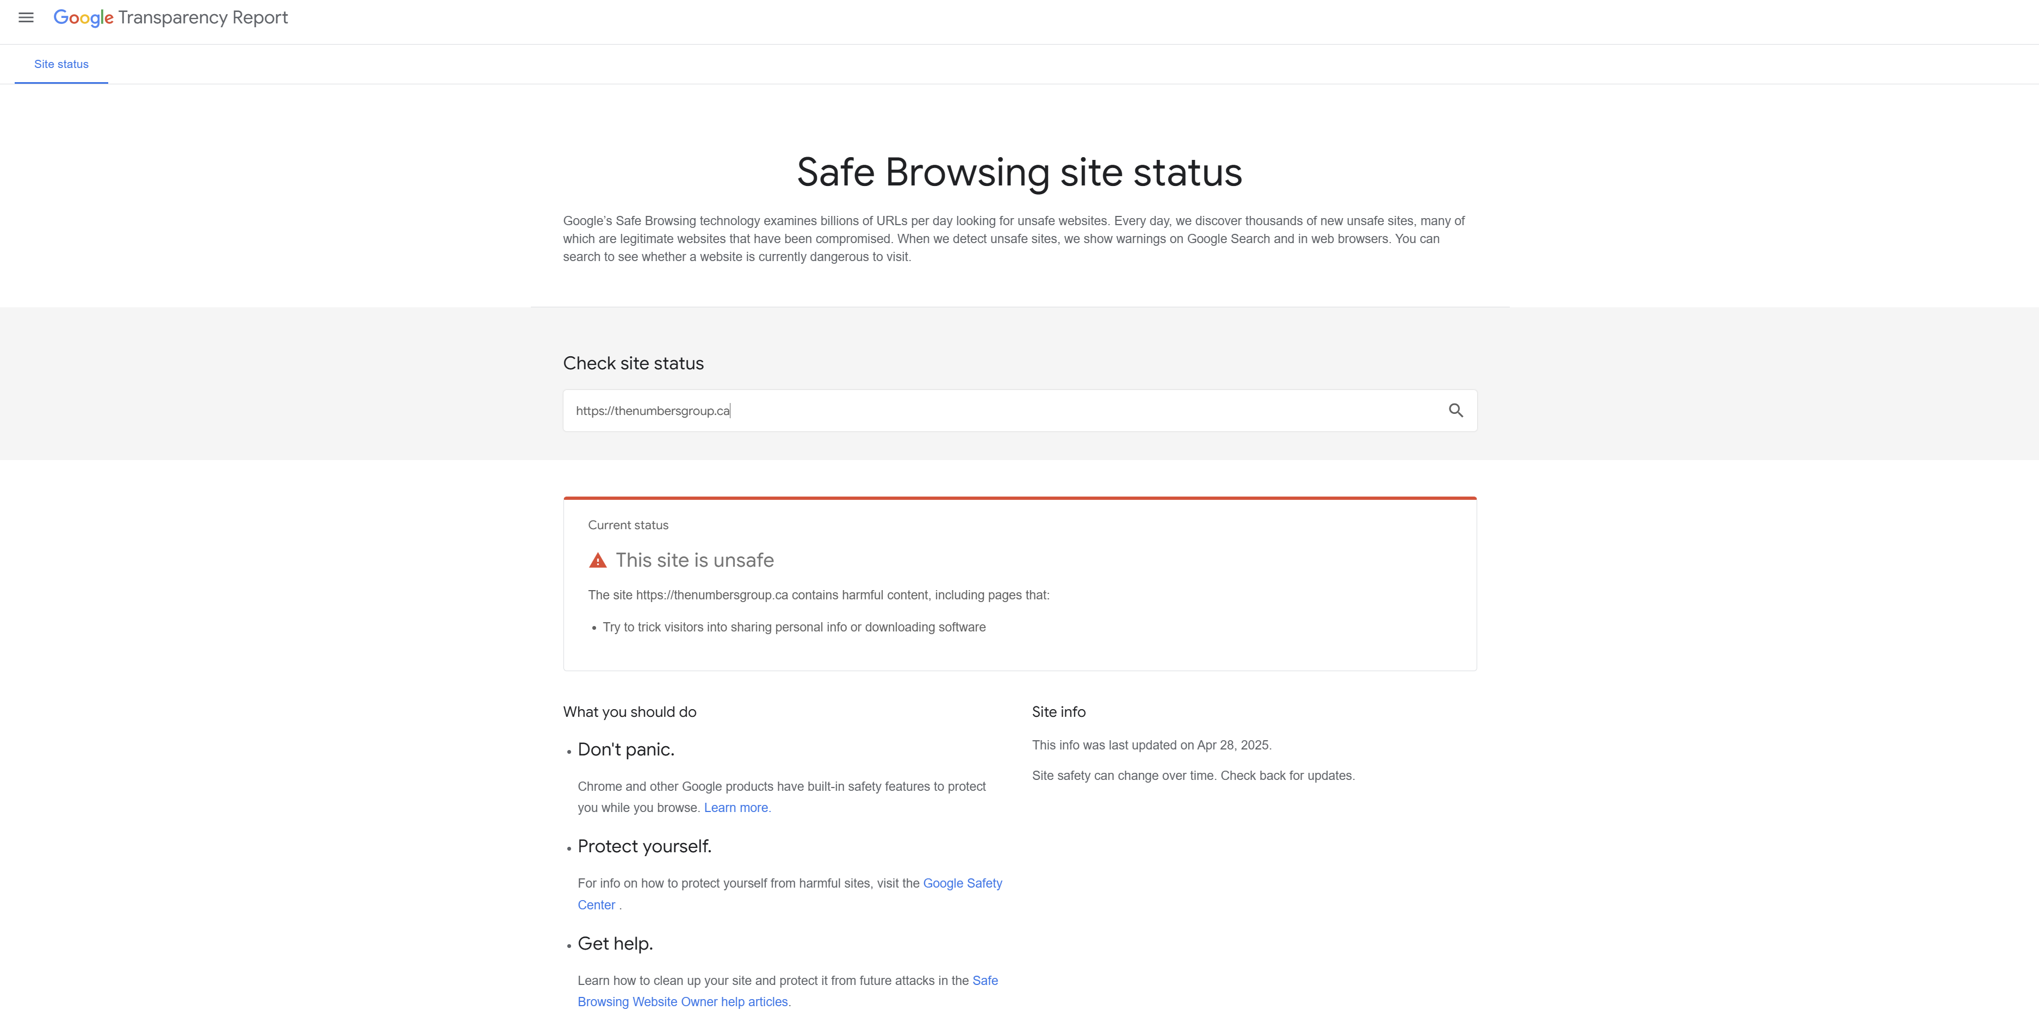This screenshot has width=2039, height=1035.
Task: Click the Google logo in header
Action: [83, 17]
